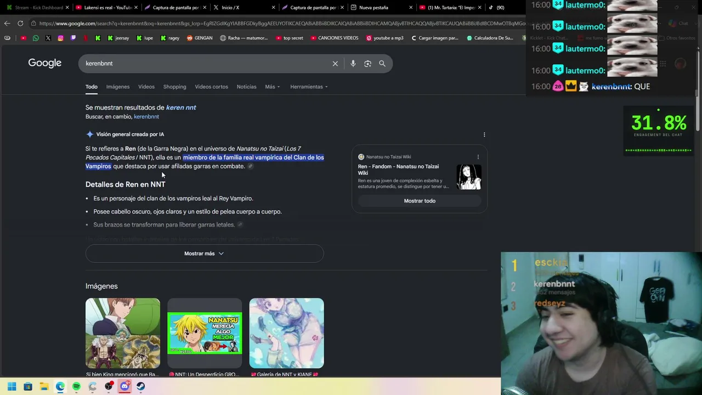Open the Nanatsu merecía algo mejor thumbnail

205,333
